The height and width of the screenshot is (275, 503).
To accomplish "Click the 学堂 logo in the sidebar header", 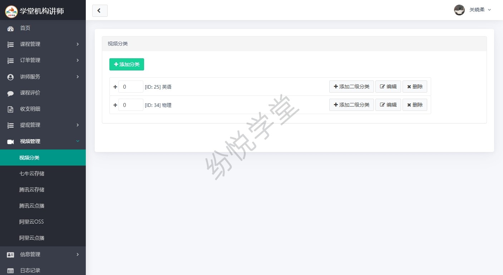I will pos(11,11).
